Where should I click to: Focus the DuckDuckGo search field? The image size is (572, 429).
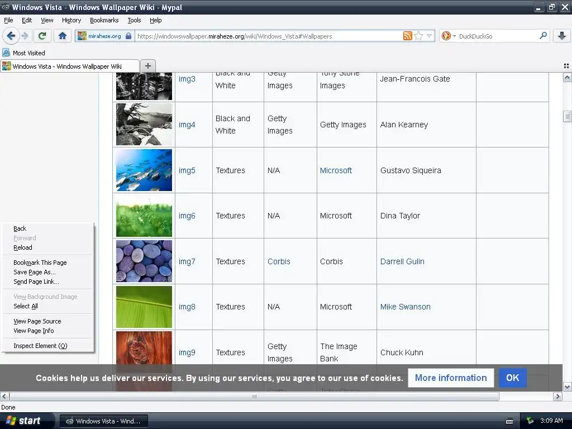(x=498, y=36)
